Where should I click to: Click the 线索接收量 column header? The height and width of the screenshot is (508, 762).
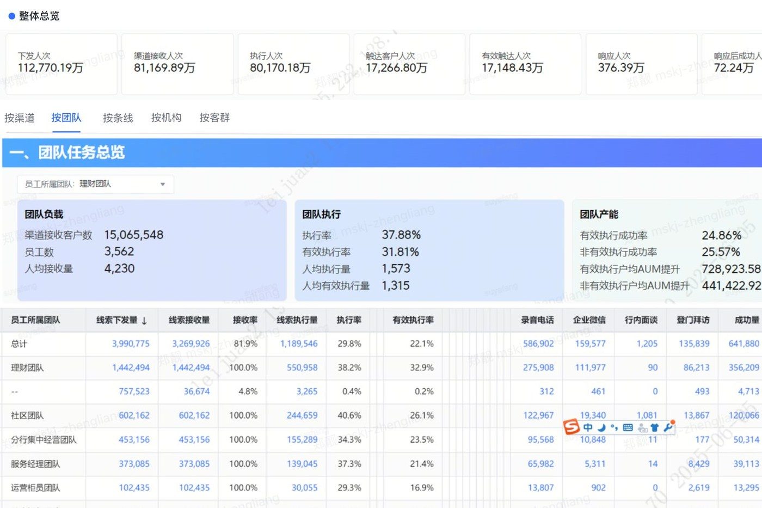point(189,320)
